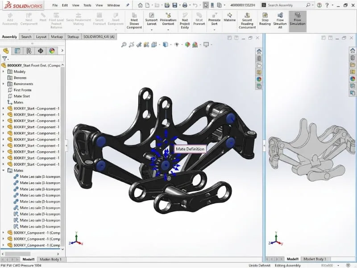Open the dropdown arrow under Ploievatiuns Combxt
Screen dimensions: 357x268
tap(168, 30)
